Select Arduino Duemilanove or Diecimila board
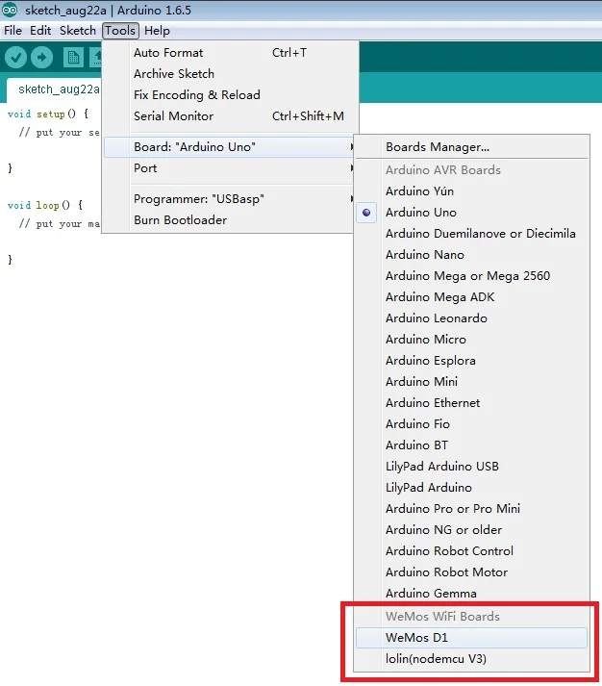The height and width of the screenshot is (686, 602). pos(471,234)
